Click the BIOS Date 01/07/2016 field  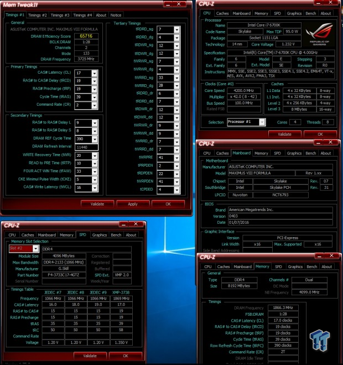[x=280, y=222]
